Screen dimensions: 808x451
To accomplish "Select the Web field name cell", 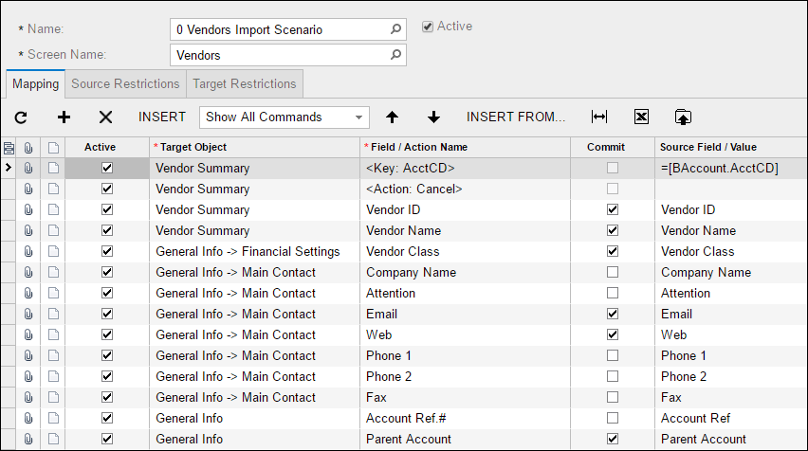I will (465, 334).
